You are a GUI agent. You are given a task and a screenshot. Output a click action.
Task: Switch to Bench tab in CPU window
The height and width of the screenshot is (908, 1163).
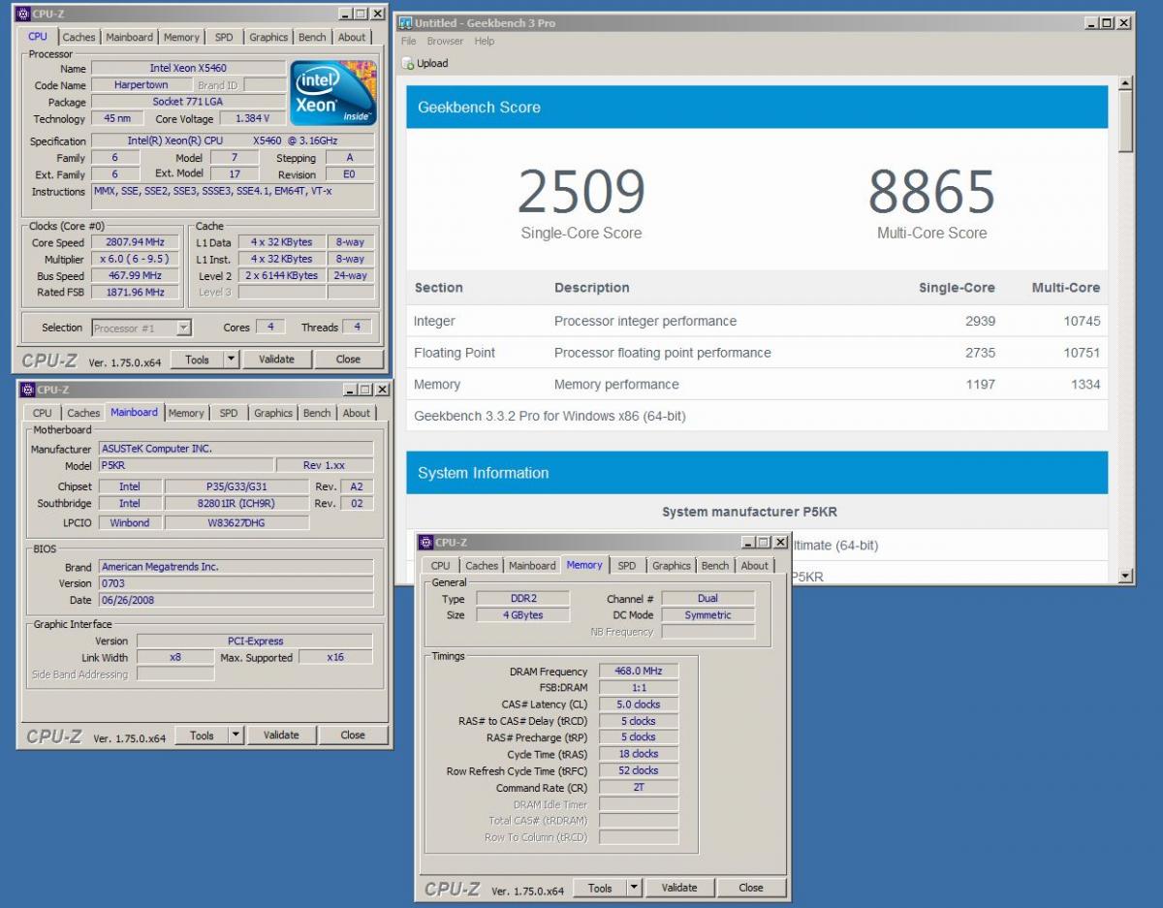312,37
